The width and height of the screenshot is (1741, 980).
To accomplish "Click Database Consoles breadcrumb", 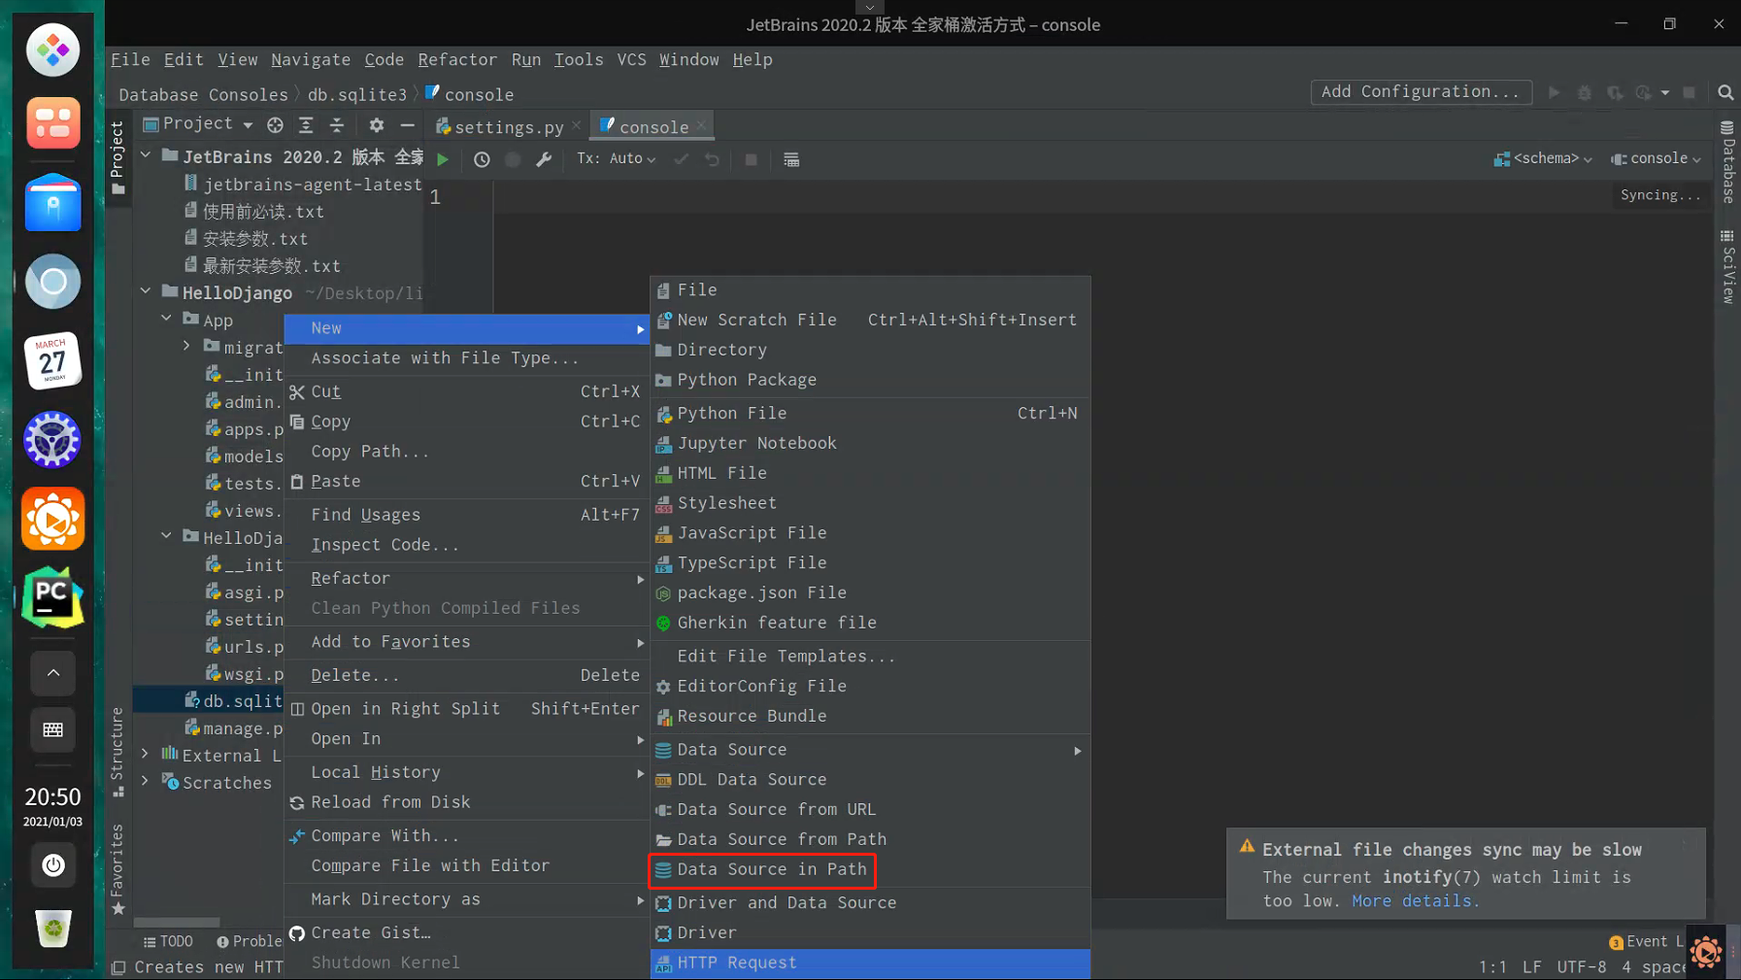I will (x=203, y=95).
